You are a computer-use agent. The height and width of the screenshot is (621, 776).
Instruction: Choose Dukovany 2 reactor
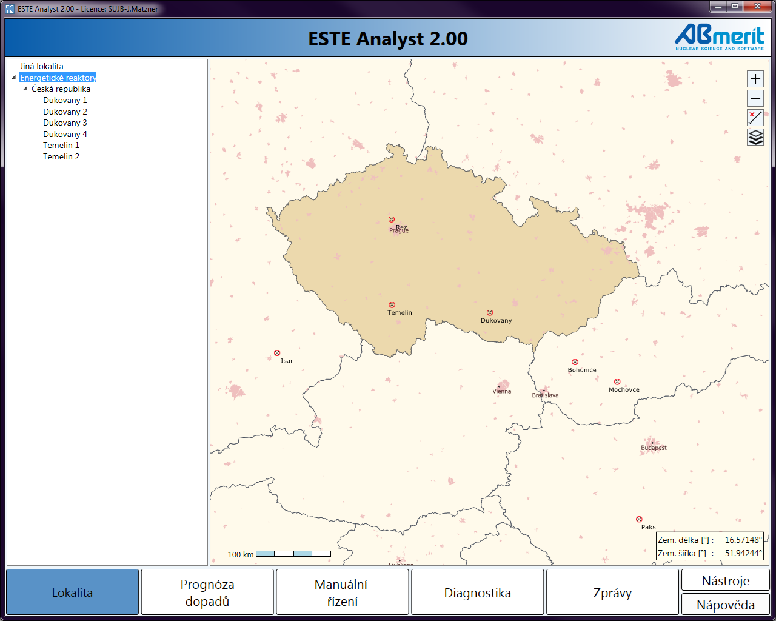[x=65, y=112]
